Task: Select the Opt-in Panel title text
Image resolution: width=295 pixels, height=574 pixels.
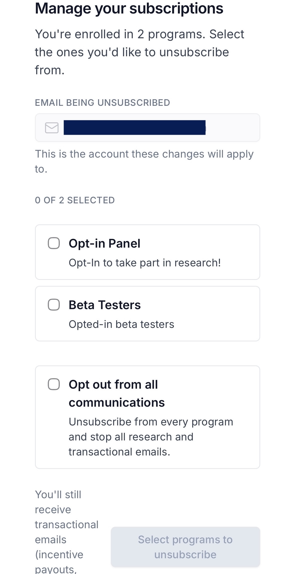Action: [104, 243]
